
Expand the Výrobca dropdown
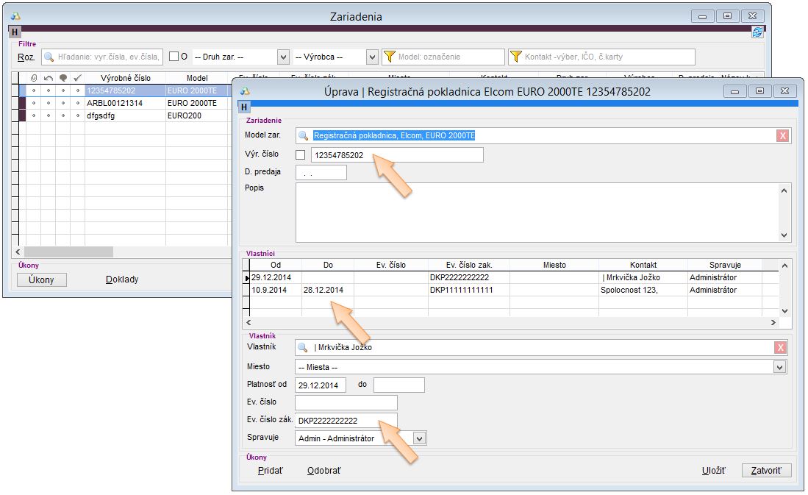pyautogui.click(x=371, y=57)
